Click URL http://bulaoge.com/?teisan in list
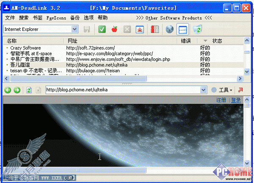The height and width of the screenshot is (183, 254). click(x=93, y=71)
